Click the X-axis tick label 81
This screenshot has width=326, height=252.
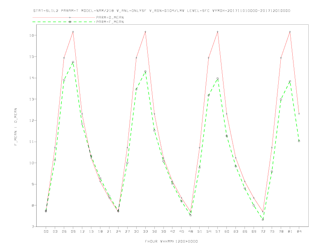(290, 231)
